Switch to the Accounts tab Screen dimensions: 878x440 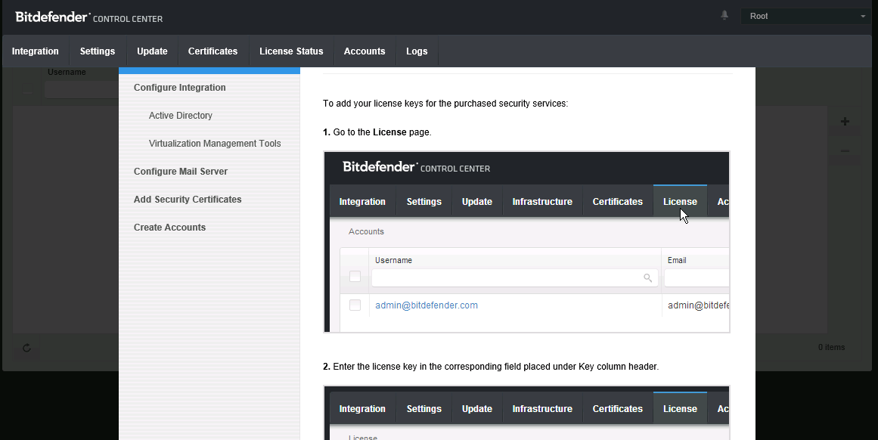tap(365, 51)
